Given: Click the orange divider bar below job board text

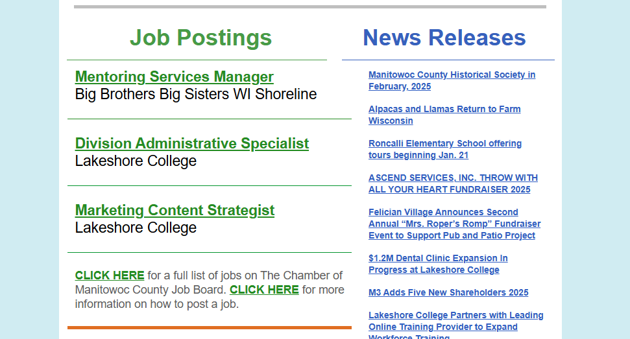Looking at the screenshot, I should click(209, 327).
